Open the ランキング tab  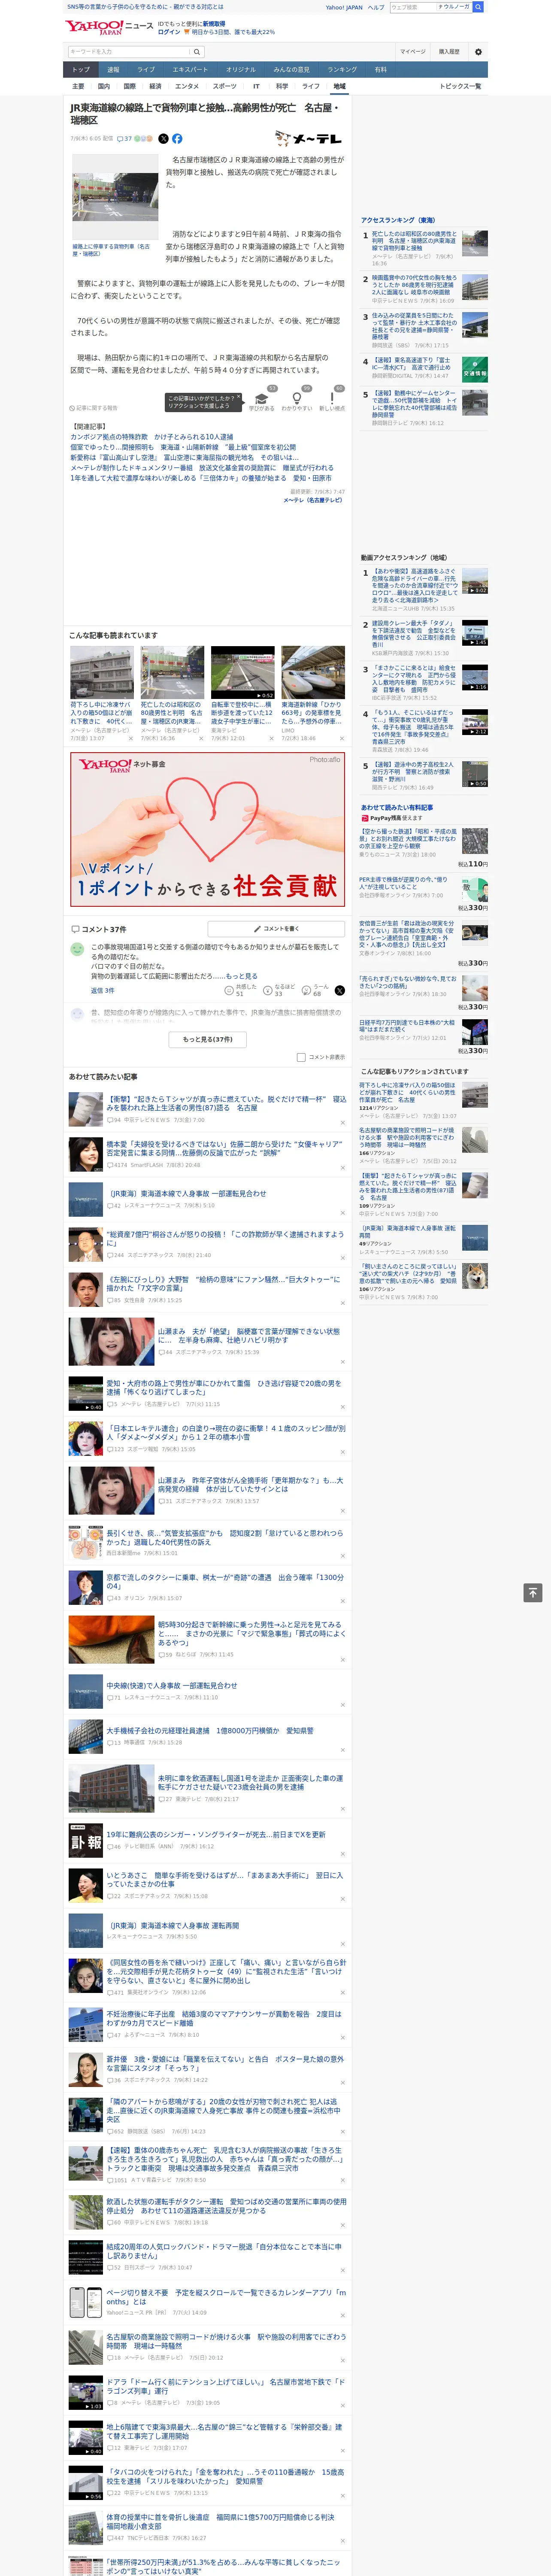pos(342,70)
